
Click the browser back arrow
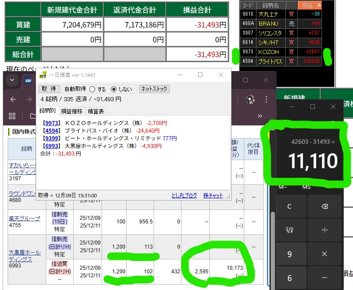point(13,99)
